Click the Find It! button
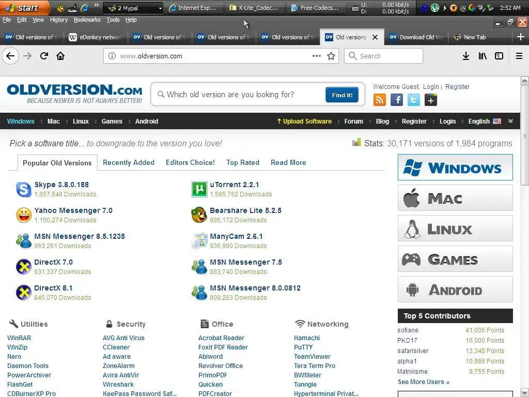 pyautogui.click(x=342, y=95)
